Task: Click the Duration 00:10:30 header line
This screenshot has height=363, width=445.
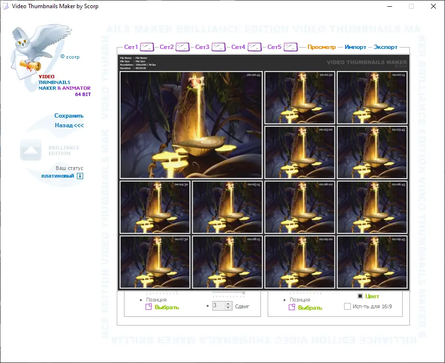Action: click(133, 68)
